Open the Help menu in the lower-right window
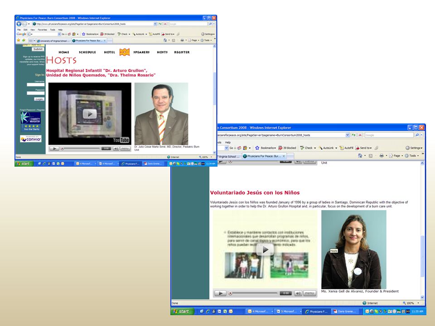This screenshot has height=326, width=435. click(228, 142)
